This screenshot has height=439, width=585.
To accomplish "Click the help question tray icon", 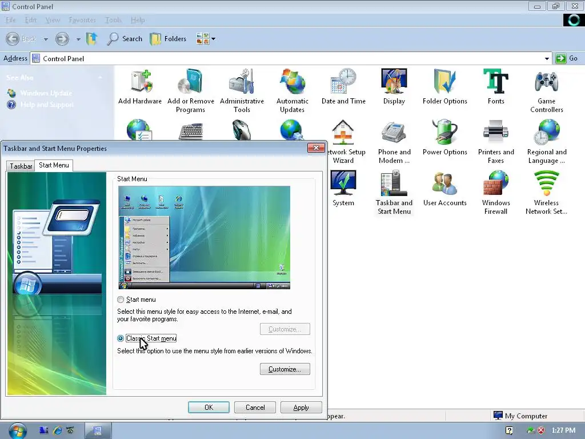I will [x=509, y=430].
